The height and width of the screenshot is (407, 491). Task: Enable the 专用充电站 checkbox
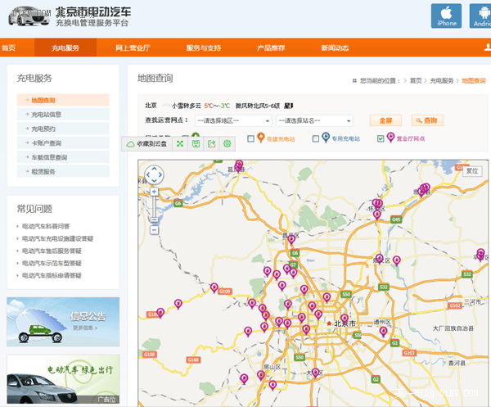tap(316, 138)
